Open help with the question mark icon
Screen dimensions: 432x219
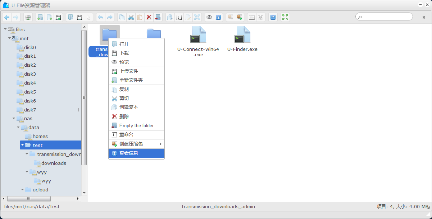coord(273,17)
